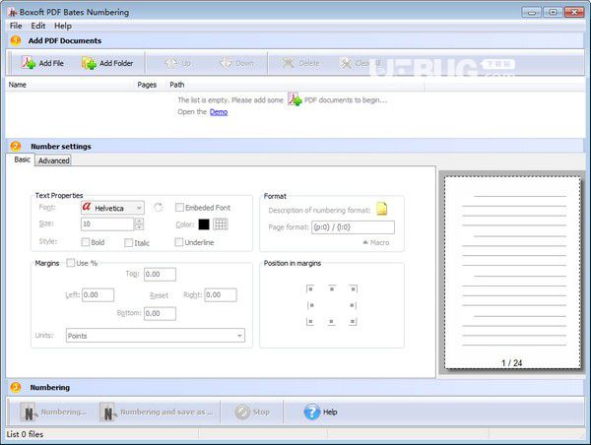This screenshot has width=591, height=445.
Task: Click the Clear toolbar button
Action: [360, 63]
